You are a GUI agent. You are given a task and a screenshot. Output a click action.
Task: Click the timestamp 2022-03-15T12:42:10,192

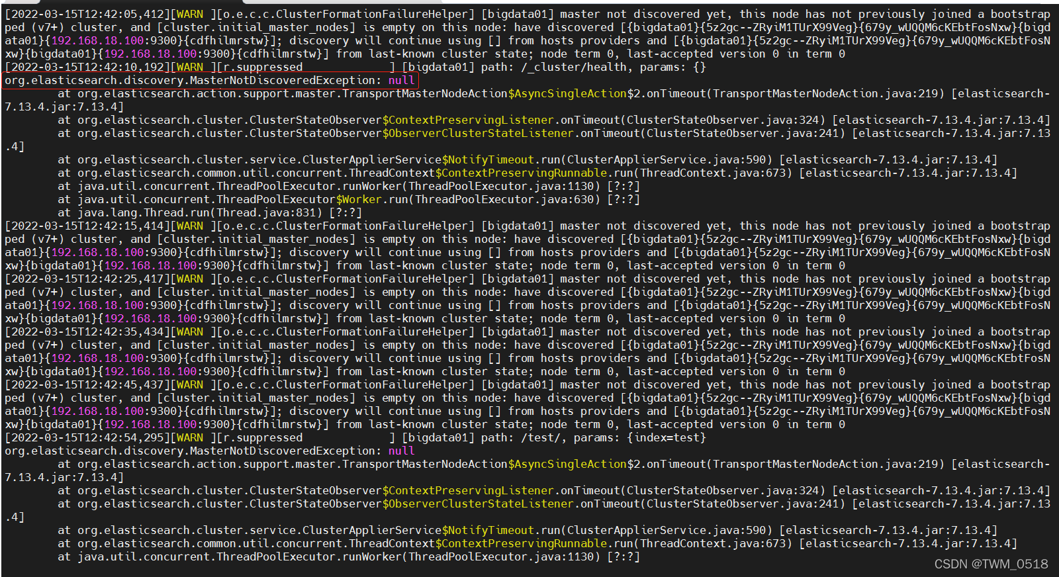pos(87,67)
